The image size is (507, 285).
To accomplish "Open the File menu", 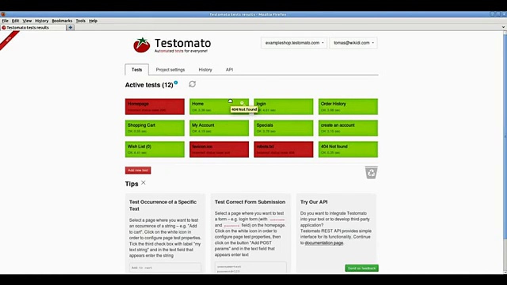I will pyautogui.click(x=5, y=21).
